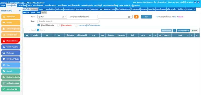Open the Admit ล่วงหน้า sidebar item
Screen dimensions: 201x95
[x=11, y=35]
